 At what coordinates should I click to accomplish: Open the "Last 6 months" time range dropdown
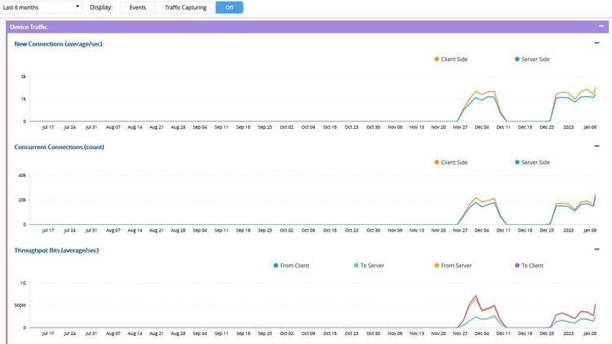pos(42,7)
